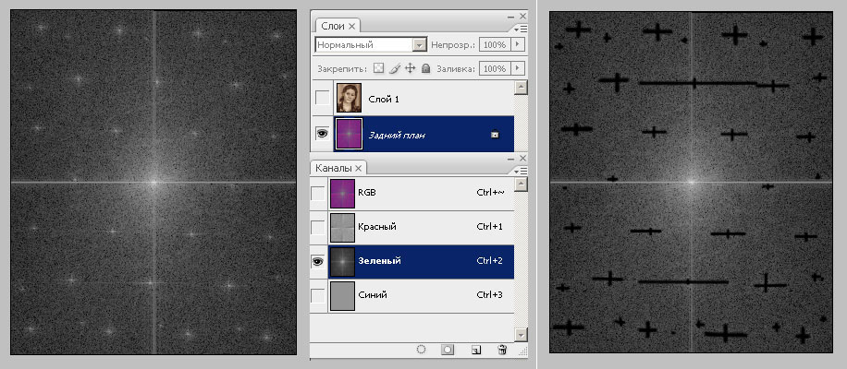Hide the Зеленый channel
Screen dimensions: 847x369
tap(319, 261)
